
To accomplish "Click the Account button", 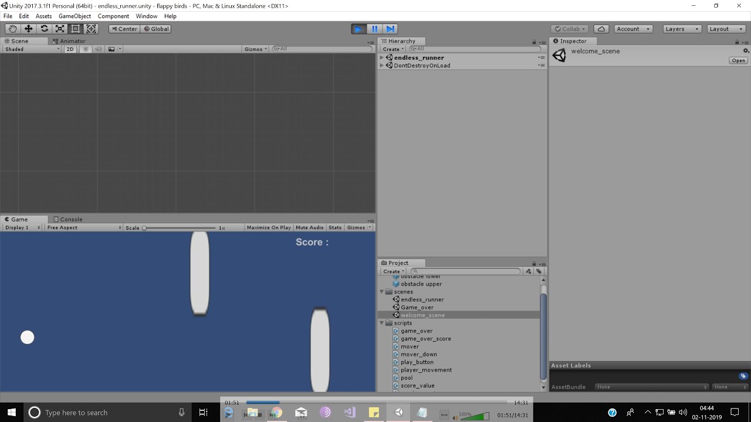I will (x=633, y=29).
